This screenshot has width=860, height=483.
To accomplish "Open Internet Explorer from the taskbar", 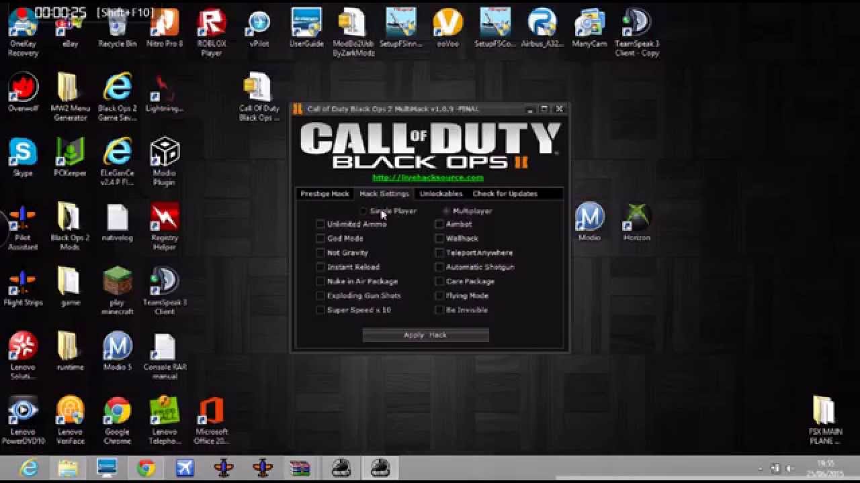I will pyautogui.click(x=29, y=468).
